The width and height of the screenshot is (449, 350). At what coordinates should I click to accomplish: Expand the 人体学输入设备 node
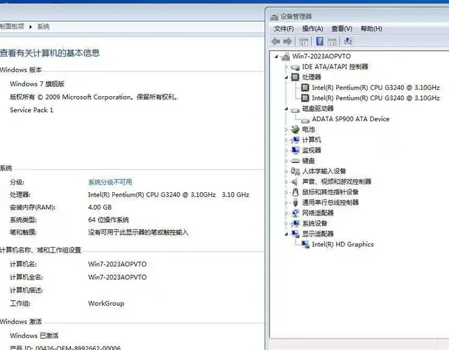tap(286, 171)
